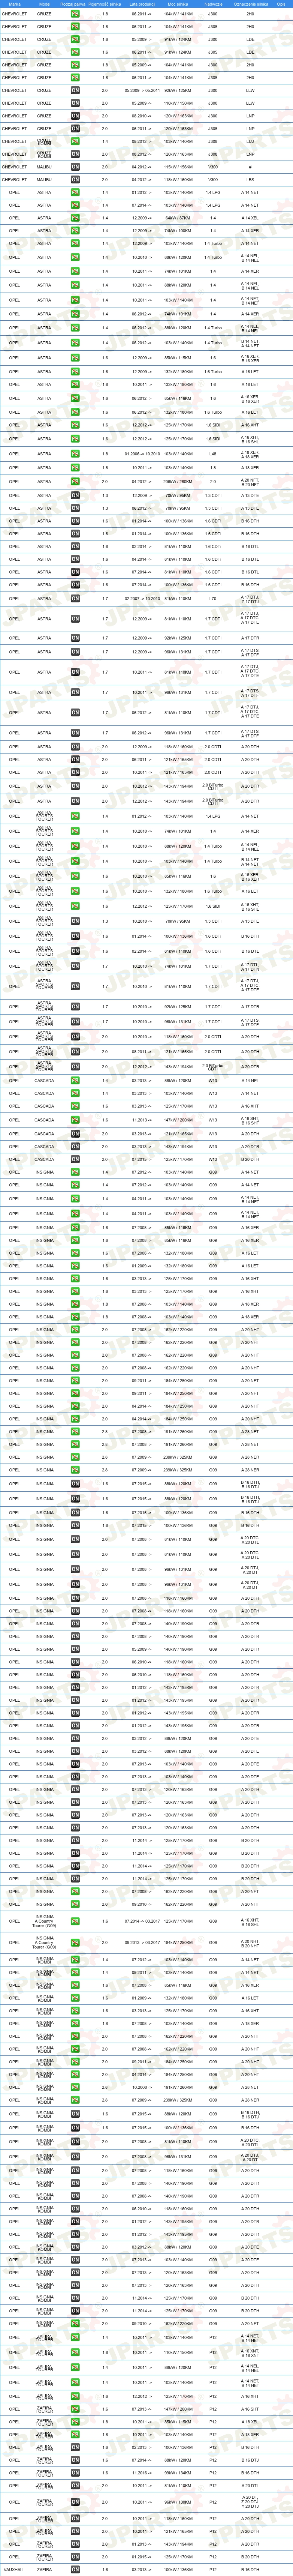Viewport: 293px width, 2576px height.
Task: Select the 64kW / 87KM power cell
Action: (178, 217)
